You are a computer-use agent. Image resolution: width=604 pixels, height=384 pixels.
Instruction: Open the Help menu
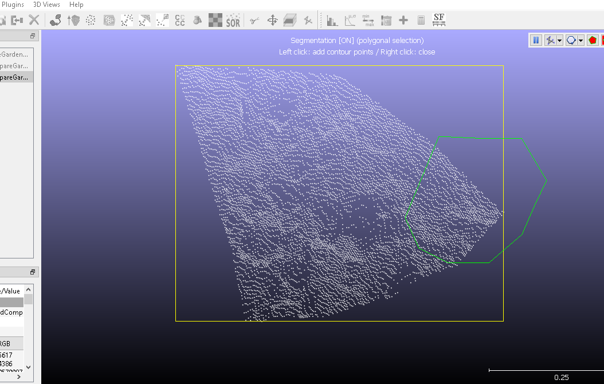(x=76, y=5)
